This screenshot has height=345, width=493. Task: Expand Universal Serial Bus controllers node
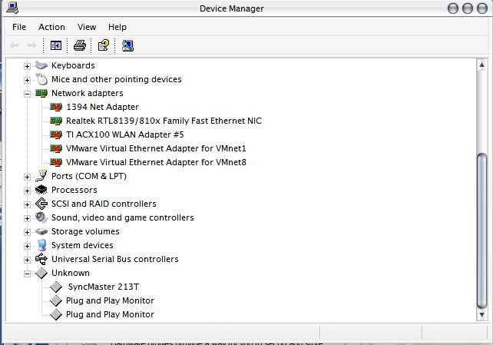tap(27, 260)
